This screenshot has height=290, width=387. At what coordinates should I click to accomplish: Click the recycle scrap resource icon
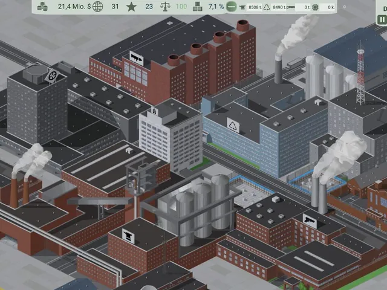pyautogui.click(x=267, y=7)
